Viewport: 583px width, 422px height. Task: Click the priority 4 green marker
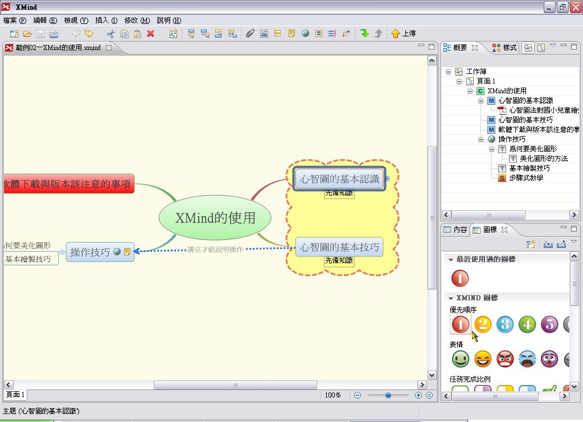pos(527,324)
